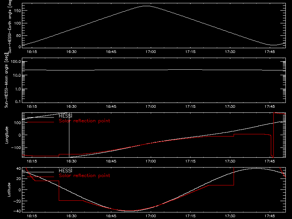Select the HESSI legend entry in Latitude plot
Image resolution: width=292 pixels, height=219 pixels.
(x=65, y=170)
